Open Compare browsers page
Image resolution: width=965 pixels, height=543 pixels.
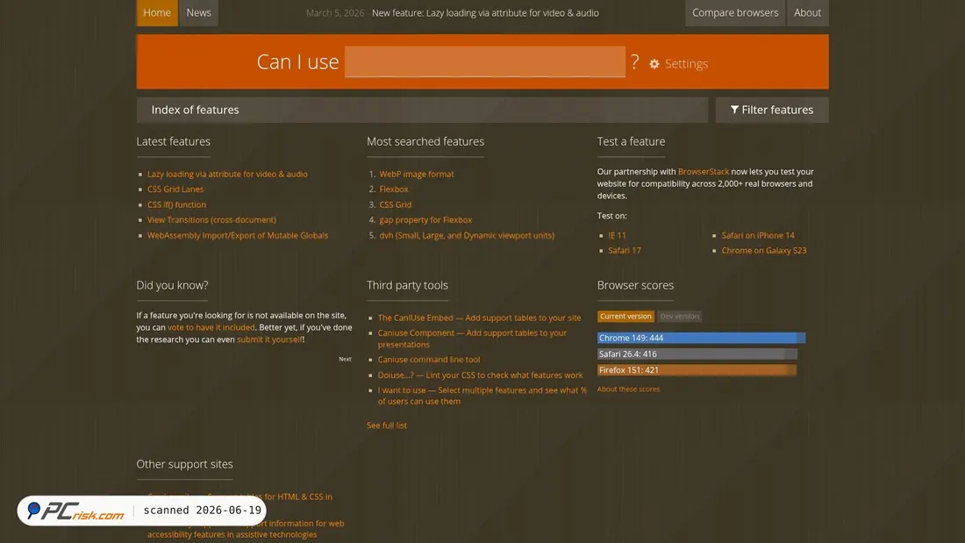(735, 13)
